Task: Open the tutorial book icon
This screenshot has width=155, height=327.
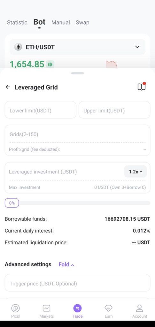Action: [x=142, y=86]
